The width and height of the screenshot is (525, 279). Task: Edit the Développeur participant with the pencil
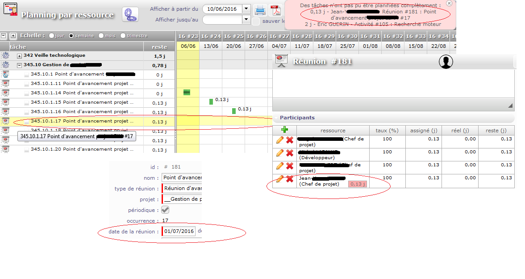(x=280, y=152)
